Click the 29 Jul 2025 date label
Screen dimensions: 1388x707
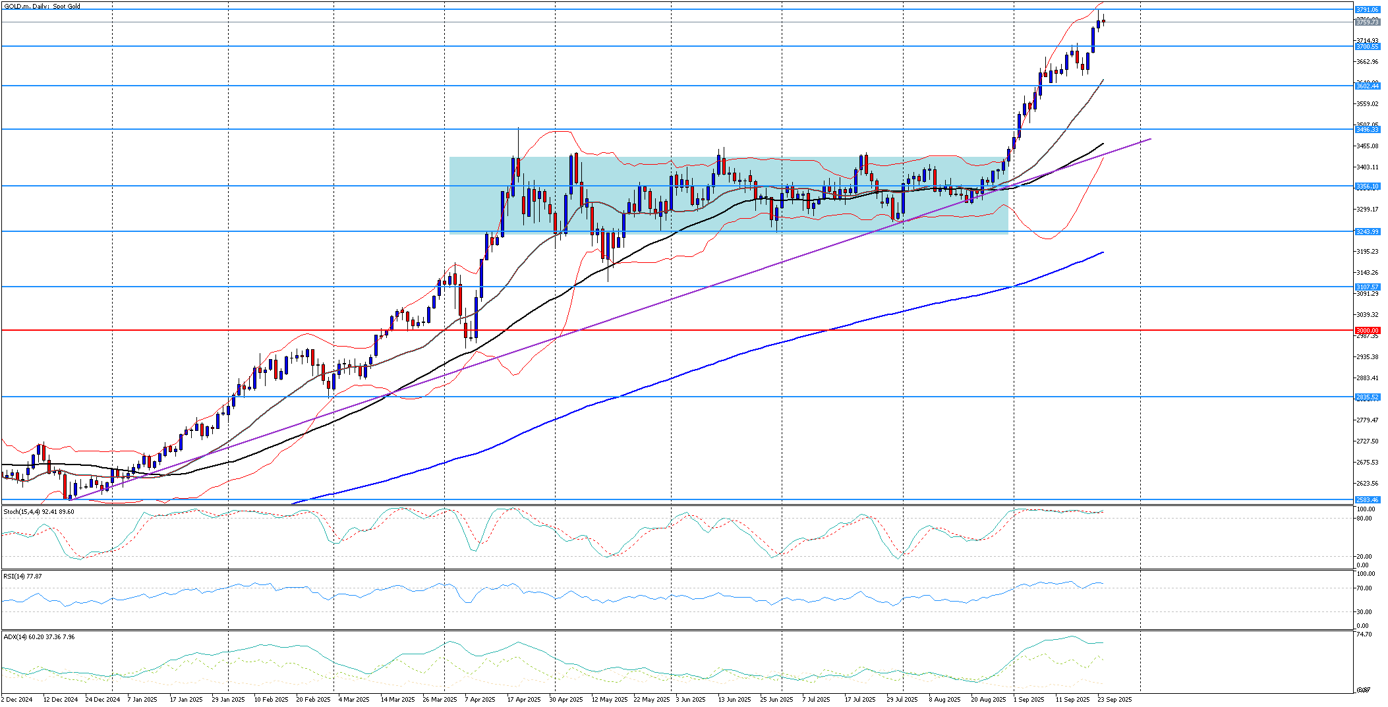902,699
